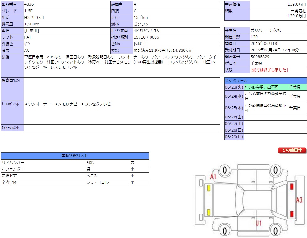The width and height of the screenshot is (307, 238).
Task: Click the A3 damage marker on car diagram
Action: coord(299,200)
